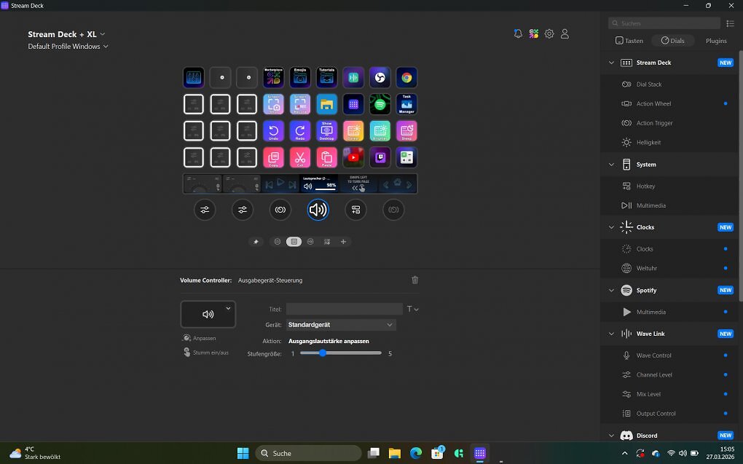Select the Twitch key
The height and width of the screenshot is (464, 743).
tap(380, 157)
